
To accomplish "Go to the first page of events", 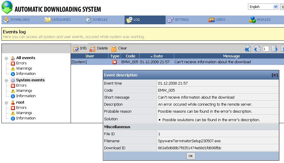I will click(x=248, y=49).
